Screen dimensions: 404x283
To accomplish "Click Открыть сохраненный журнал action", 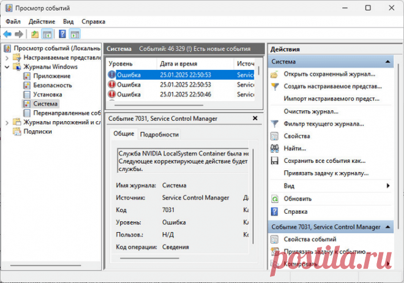I will pyautogui.click(x=329, y=74).
